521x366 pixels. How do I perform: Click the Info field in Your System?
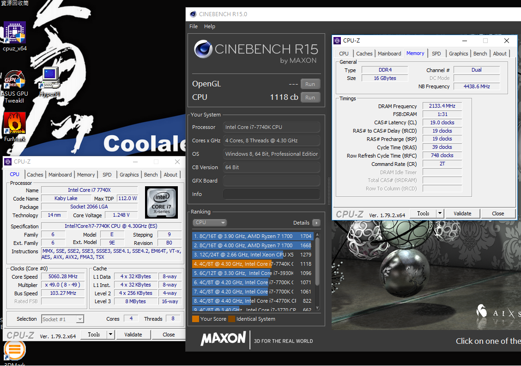(272, 194)
